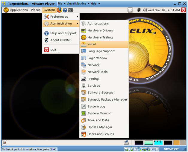Click the volume speaker icon
188x152 pixels.
click(145, 10)
